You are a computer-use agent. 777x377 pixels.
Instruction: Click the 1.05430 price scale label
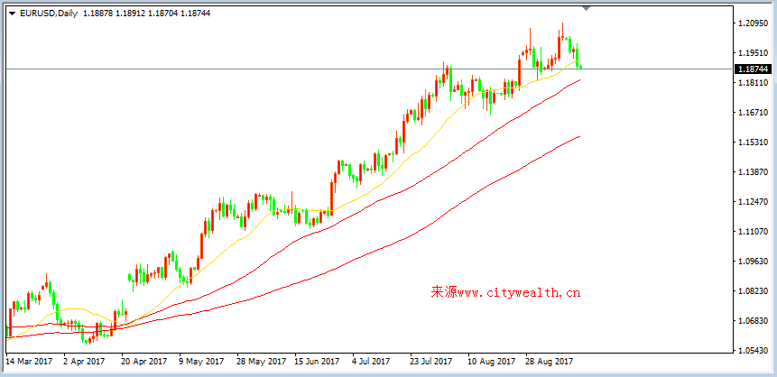[x=754, y=351]
